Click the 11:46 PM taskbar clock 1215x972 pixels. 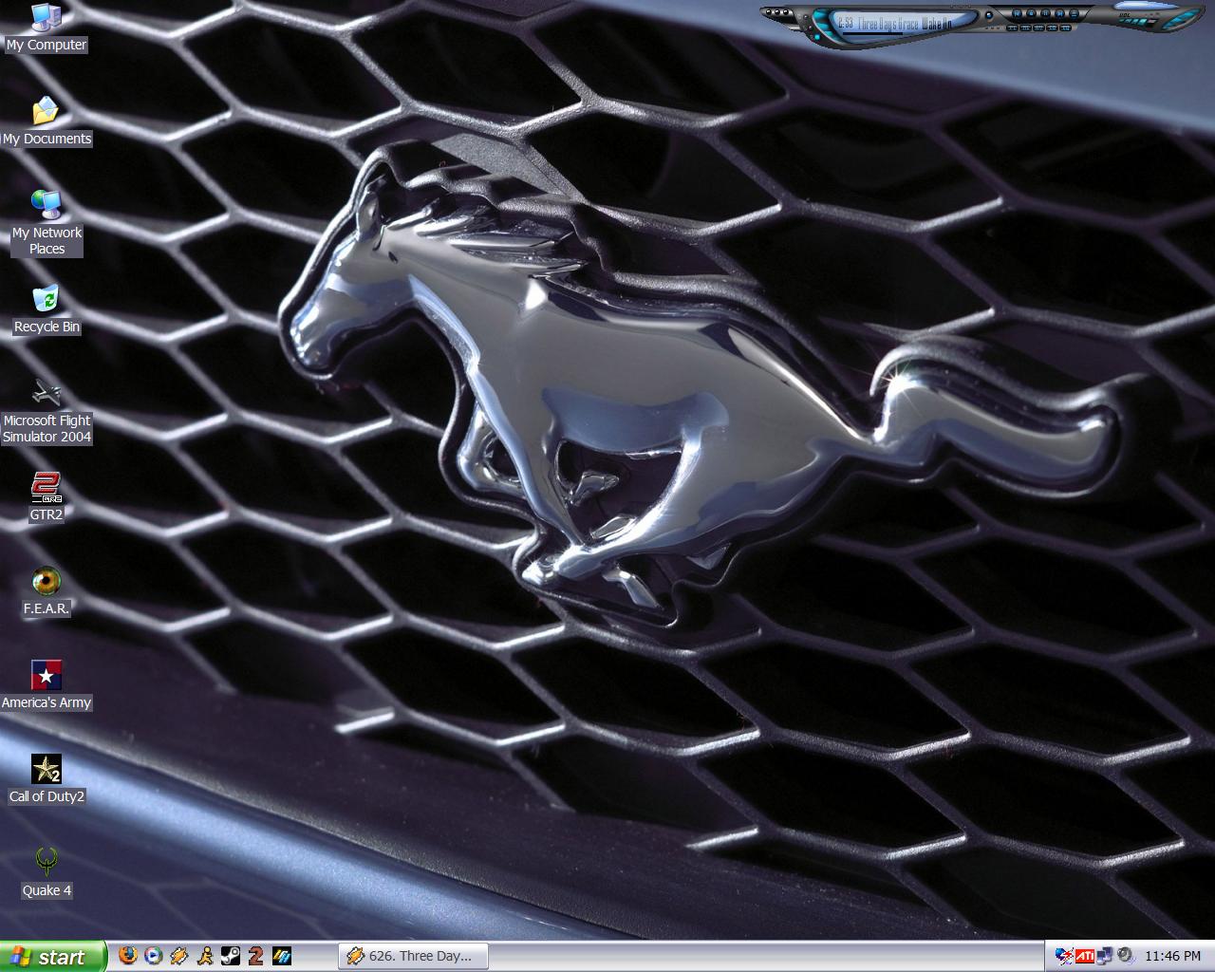point(1172,956)
